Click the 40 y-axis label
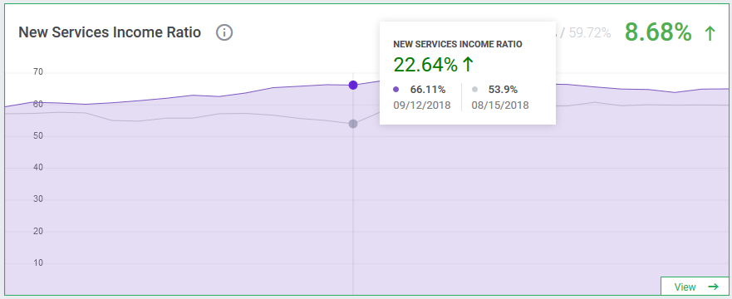The image size is (732, 299). click(x=38, y=168)
